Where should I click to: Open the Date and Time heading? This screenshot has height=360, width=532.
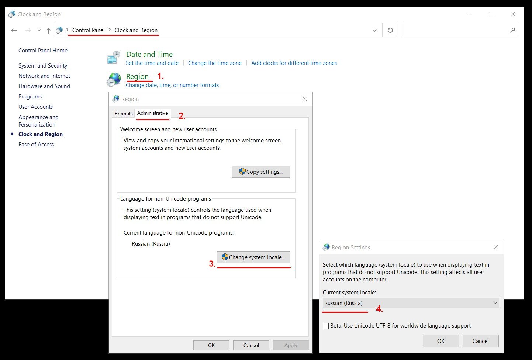click(149, 54)
